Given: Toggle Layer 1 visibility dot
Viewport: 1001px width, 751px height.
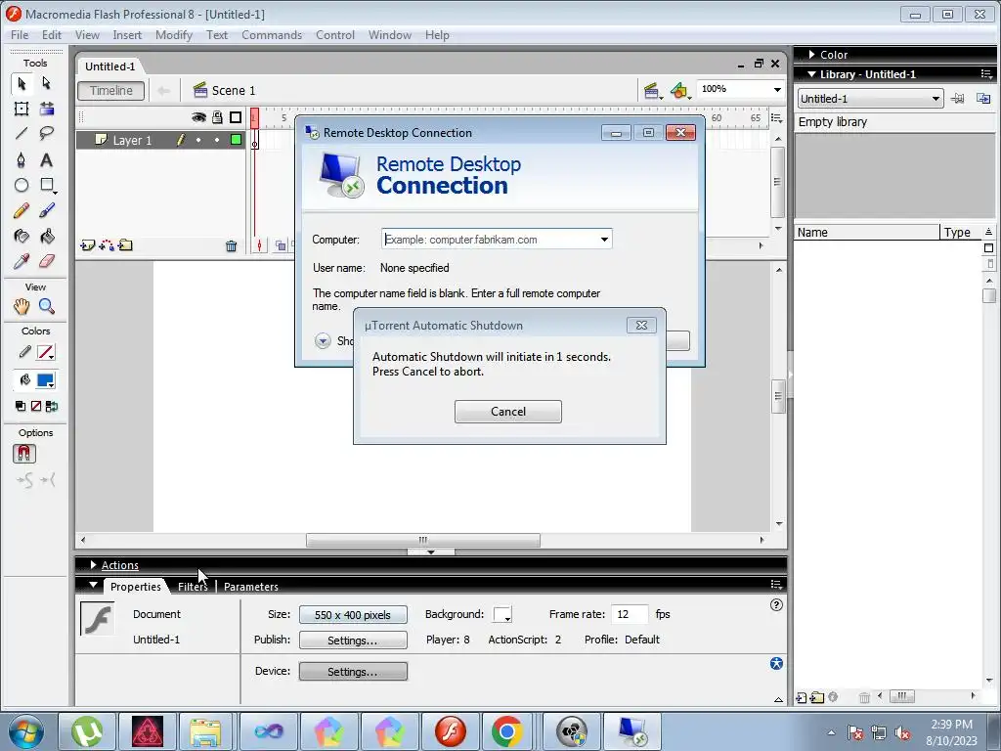Looking at the screenshot, I should (198, 140).
